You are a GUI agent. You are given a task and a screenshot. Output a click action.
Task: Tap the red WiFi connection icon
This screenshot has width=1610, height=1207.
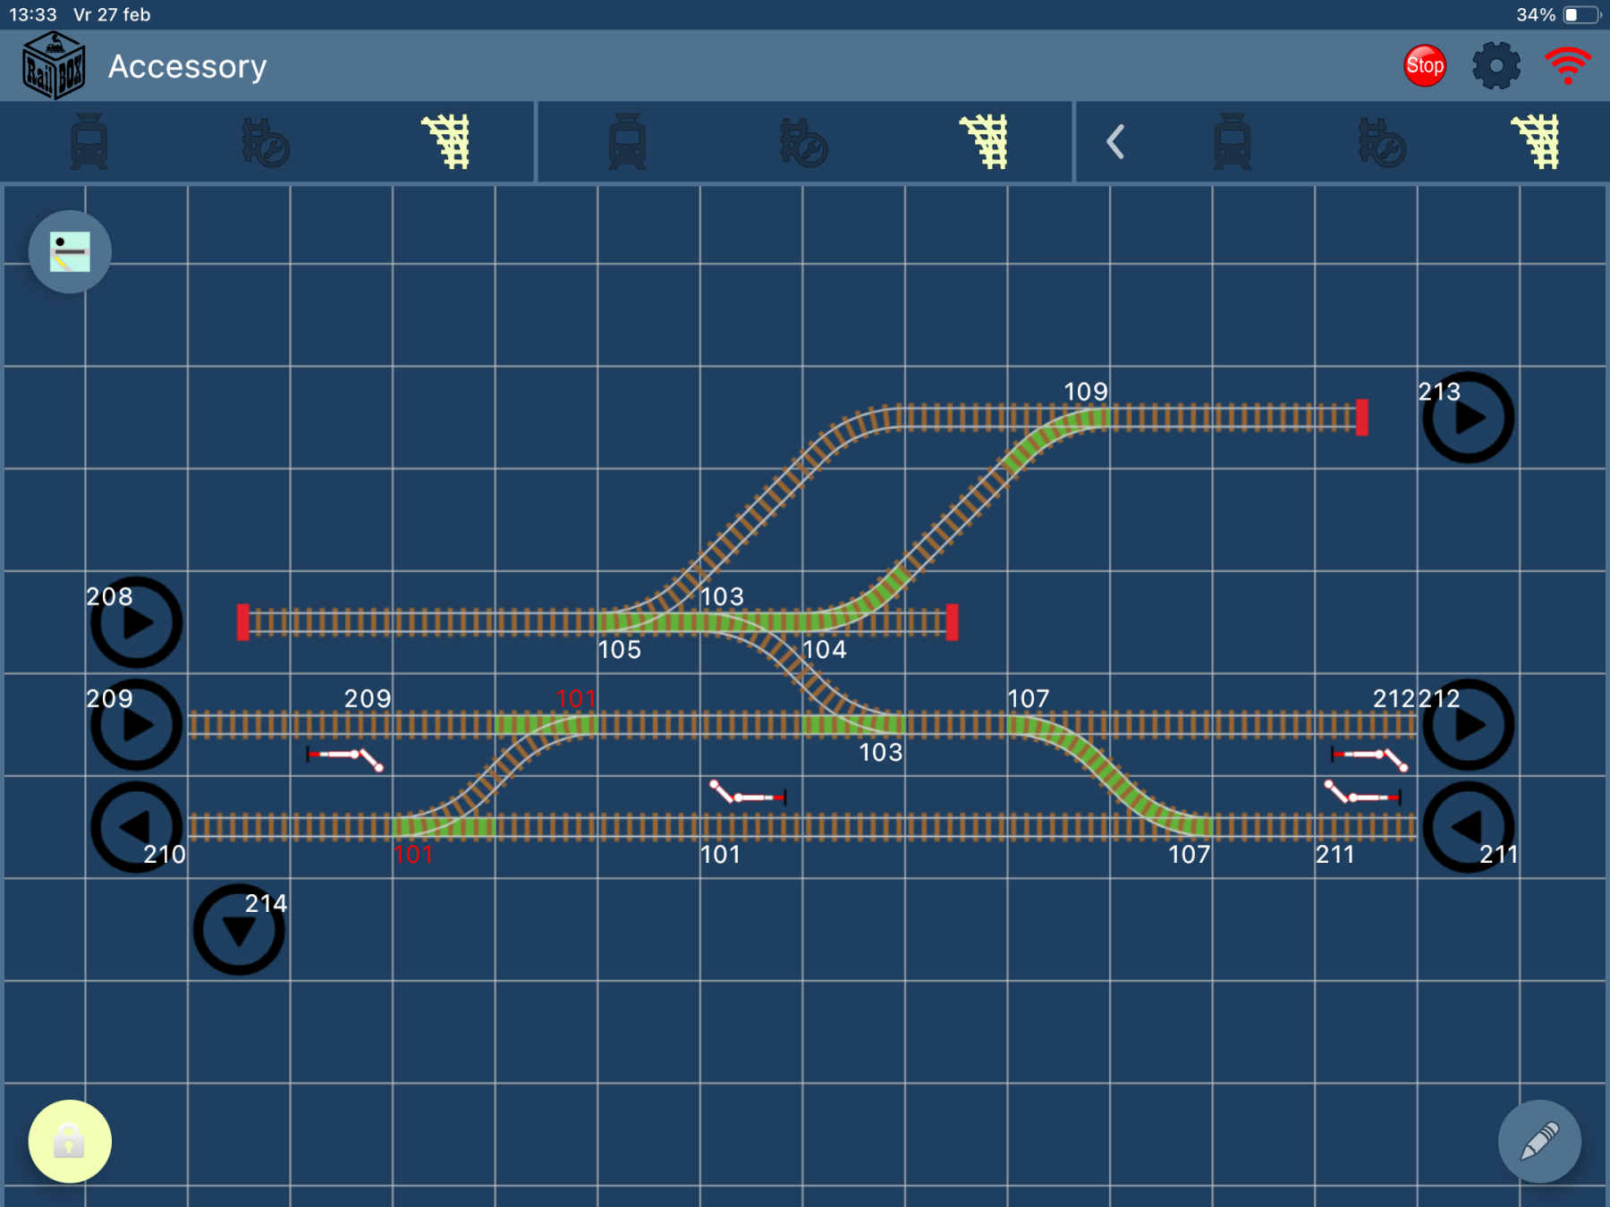(x=1567, y=66)
